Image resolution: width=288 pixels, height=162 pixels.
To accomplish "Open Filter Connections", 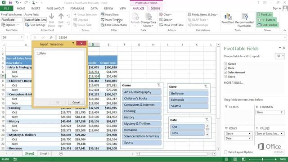I will (x=114, y=25).
